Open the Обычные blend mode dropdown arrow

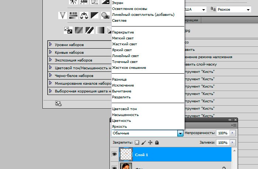point(180,133)
